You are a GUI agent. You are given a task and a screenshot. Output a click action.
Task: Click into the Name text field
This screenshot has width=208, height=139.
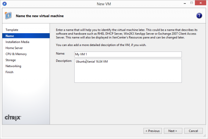128,54
